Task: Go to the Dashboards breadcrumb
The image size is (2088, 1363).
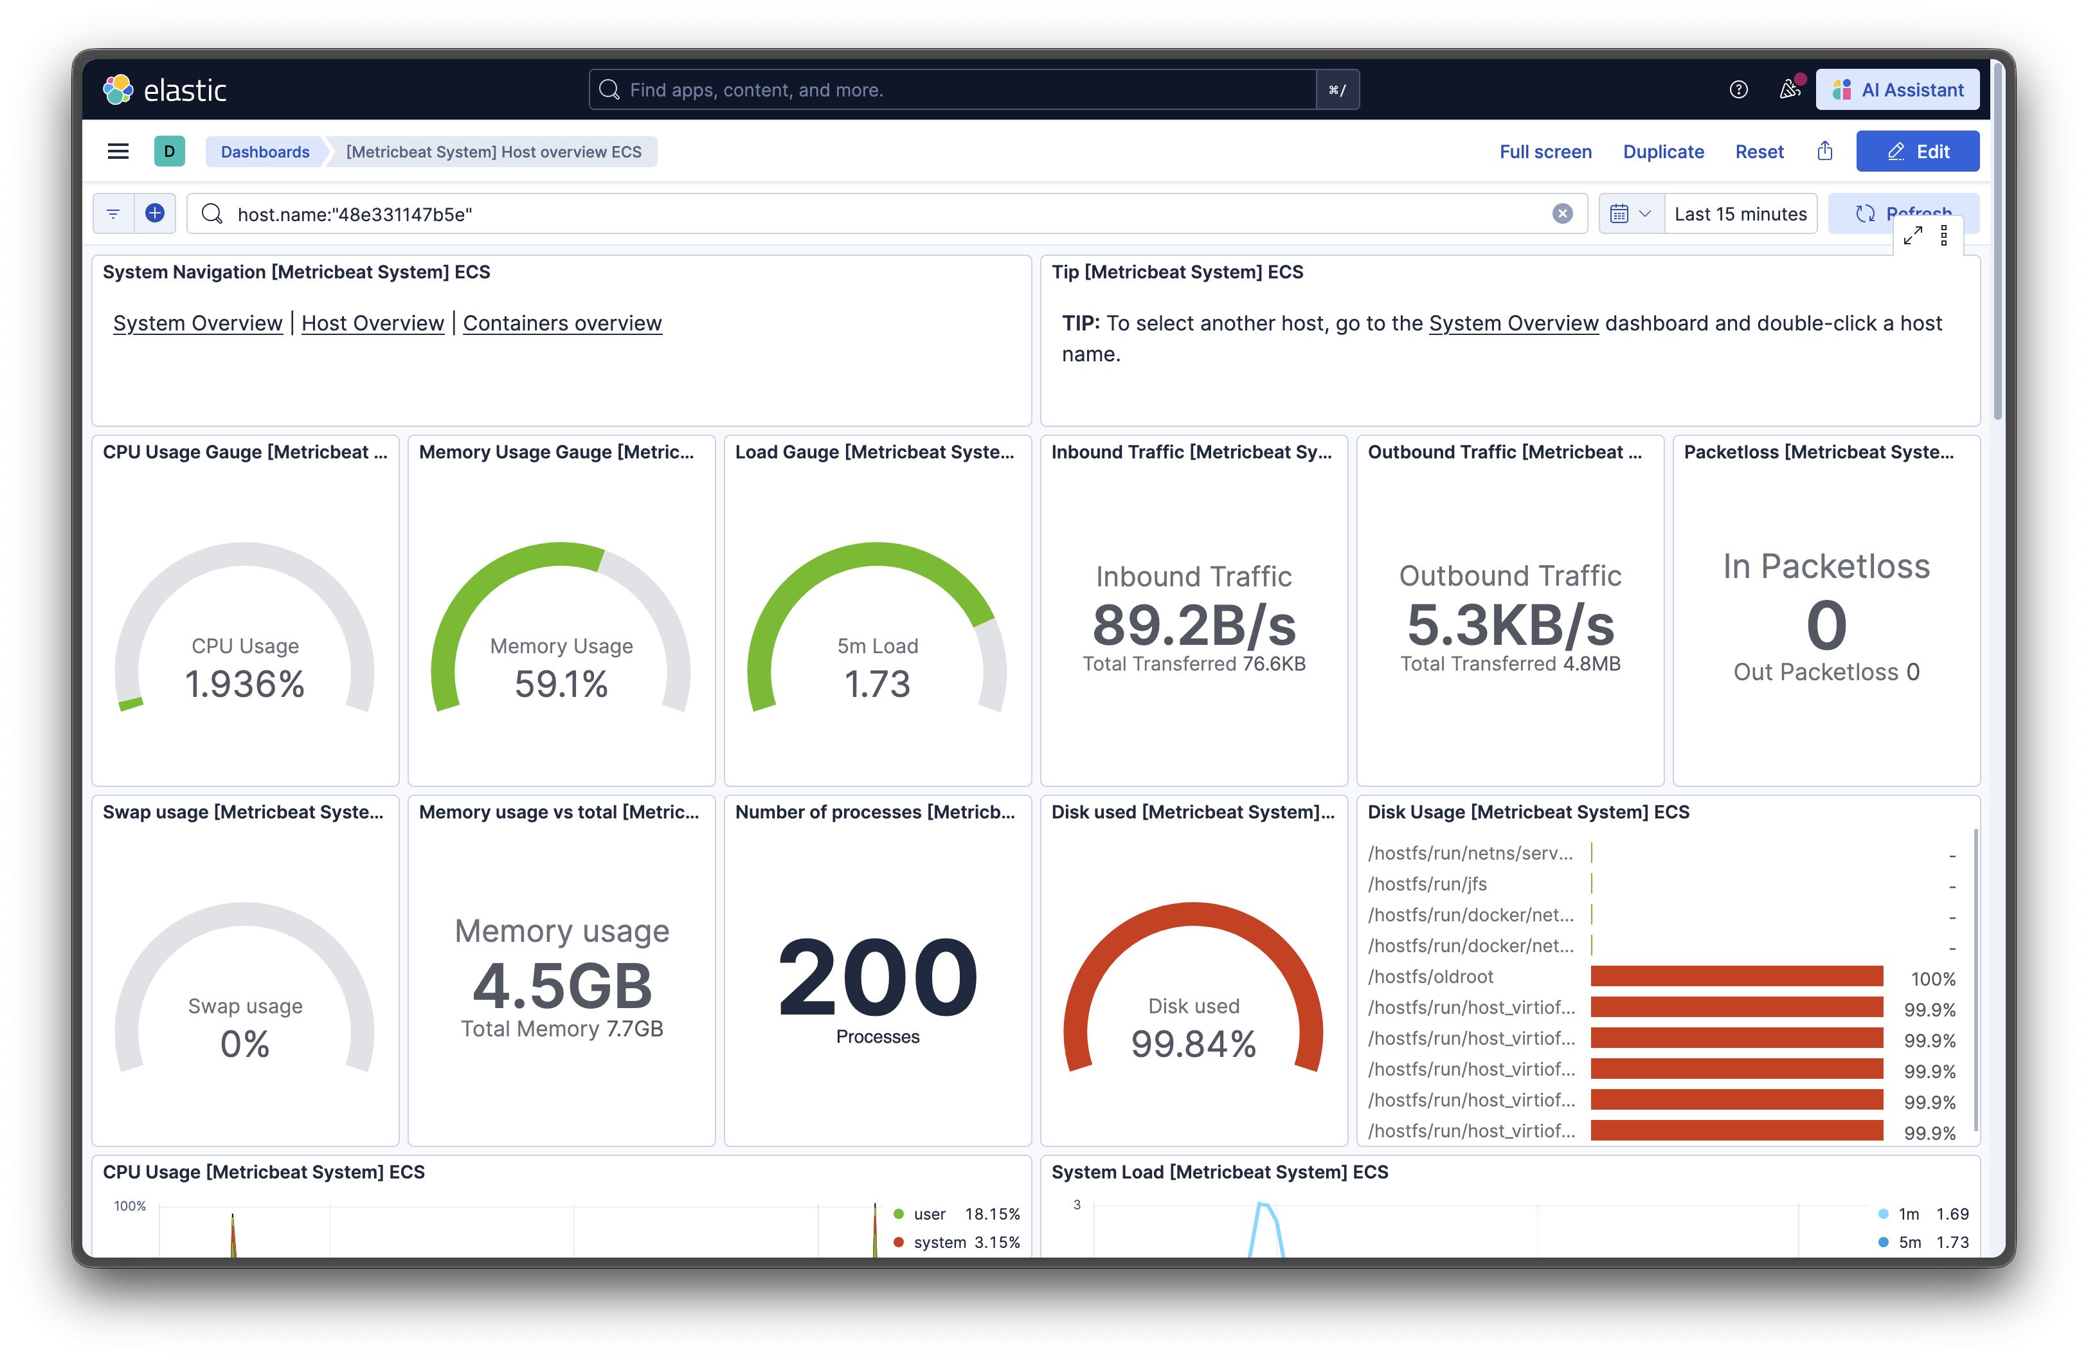Action: point(265,152)
